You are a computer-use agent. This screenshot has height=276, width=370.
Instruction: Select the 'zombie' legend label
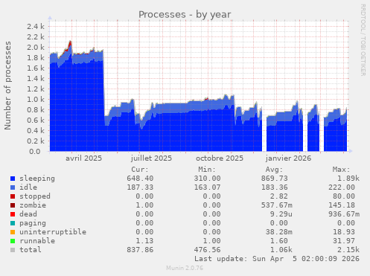tap(33, 205)
